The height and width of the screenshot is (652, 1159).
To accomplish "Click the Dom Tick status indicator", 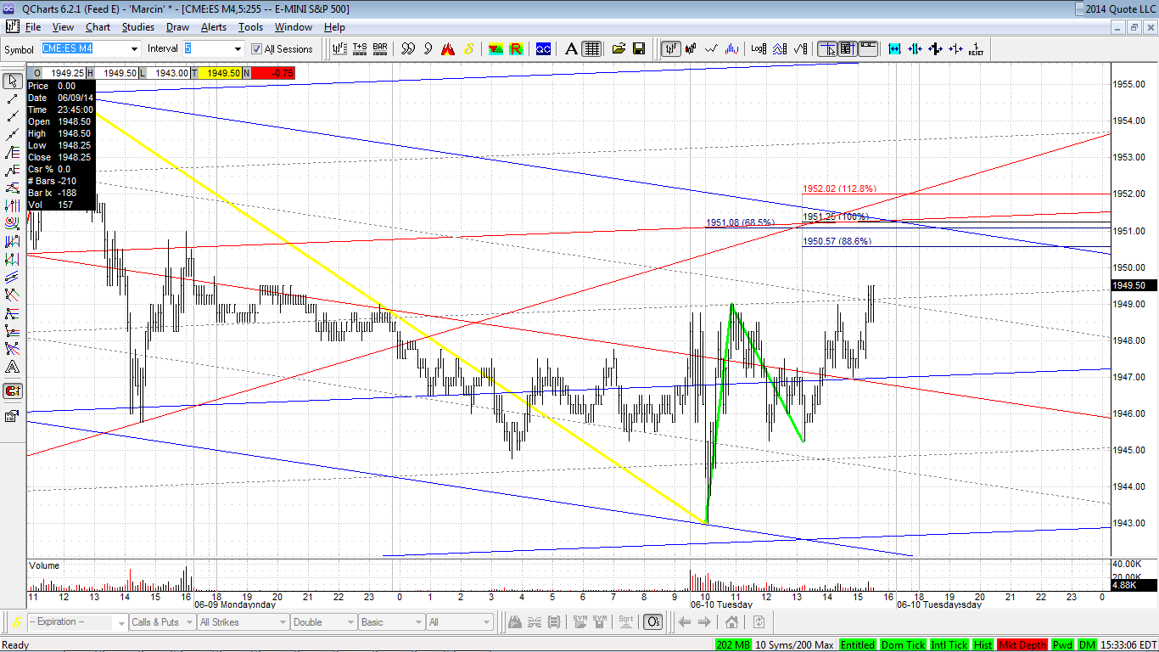I will click(903, 645).
